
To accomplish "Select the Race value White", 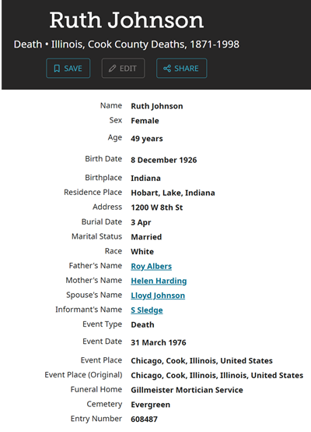I will [142, 252].
